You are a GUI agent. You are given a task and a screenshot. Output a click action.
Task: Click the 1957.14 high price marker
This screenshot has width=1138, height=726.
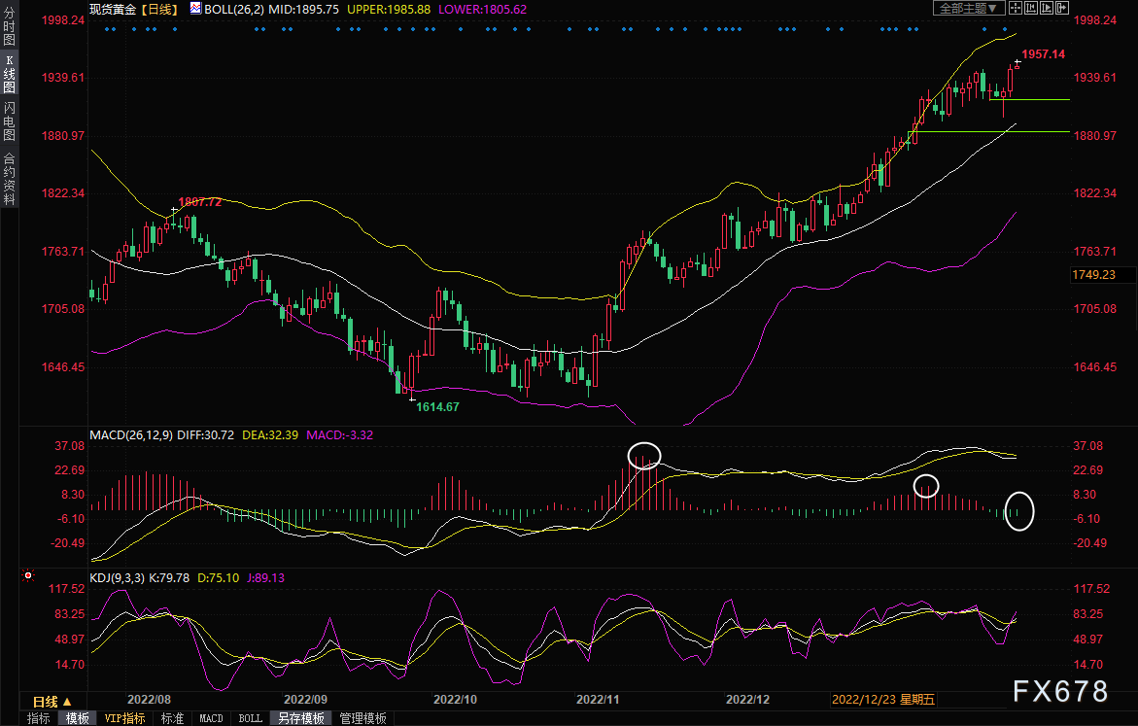tap(1042, 54)
